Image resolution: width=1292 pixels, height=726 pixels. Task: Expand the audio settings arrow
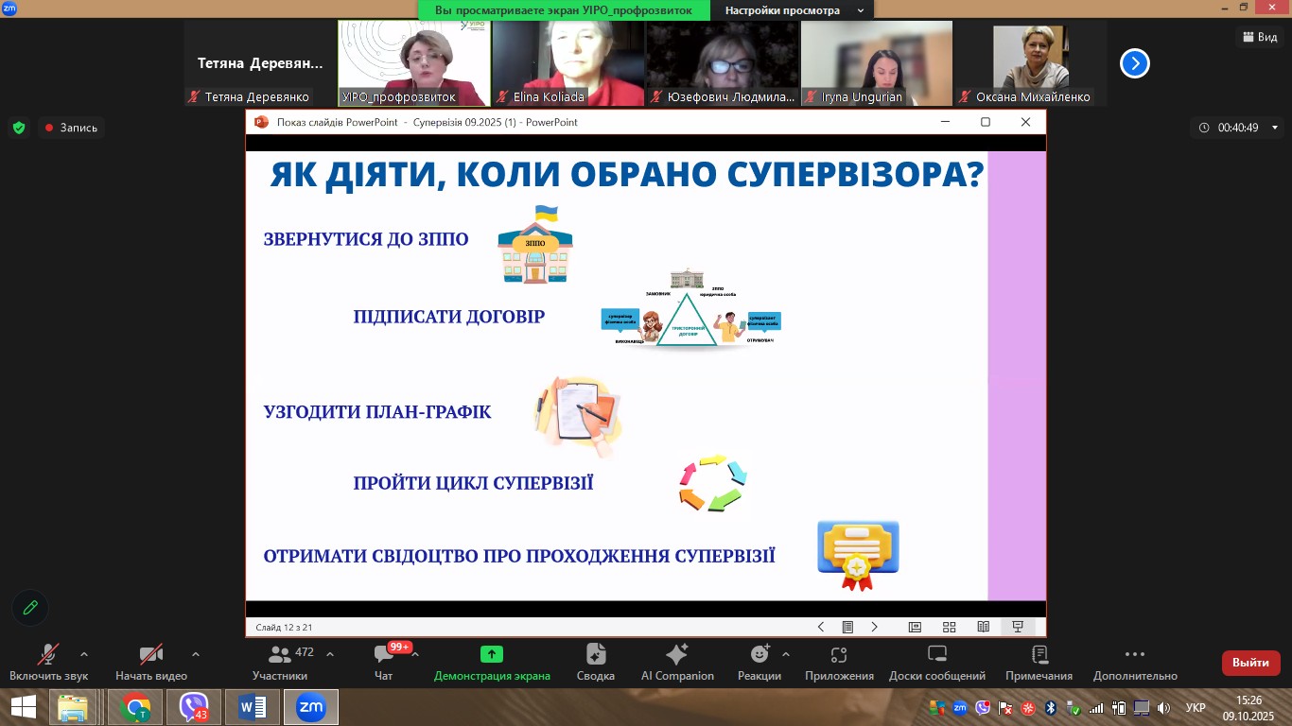(x=84, y=654)
